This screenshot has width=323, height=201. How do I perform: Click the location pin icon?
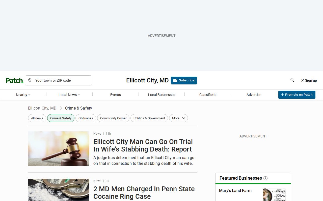click(30, 80)
